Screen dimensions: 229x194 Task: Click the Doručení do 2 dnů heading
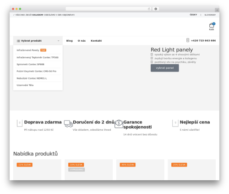click(93, 122)
